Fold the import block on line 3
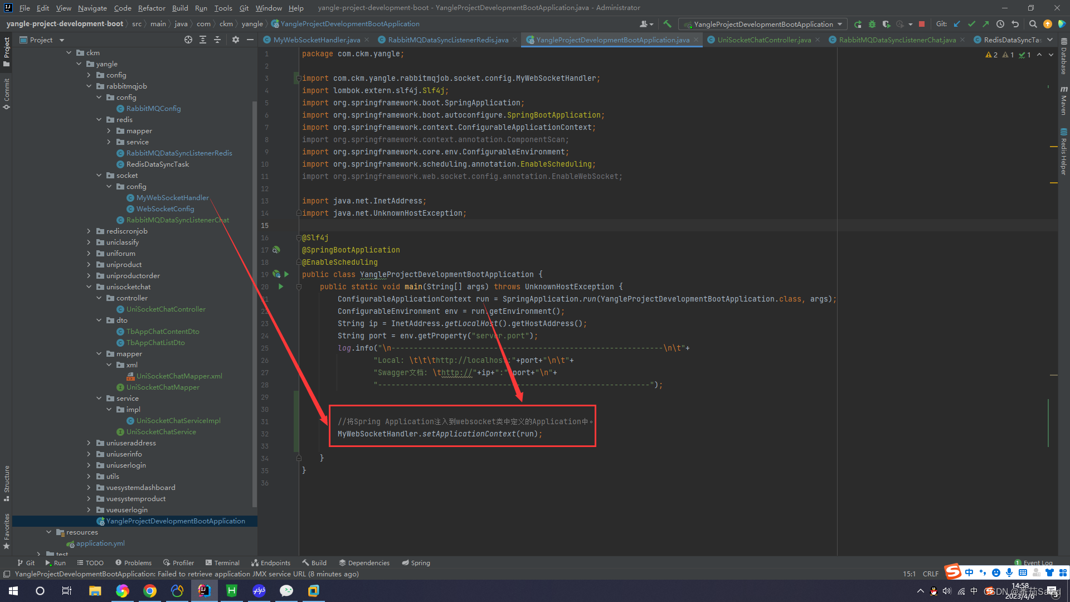The image size is (1070, 602). point(299,78)
